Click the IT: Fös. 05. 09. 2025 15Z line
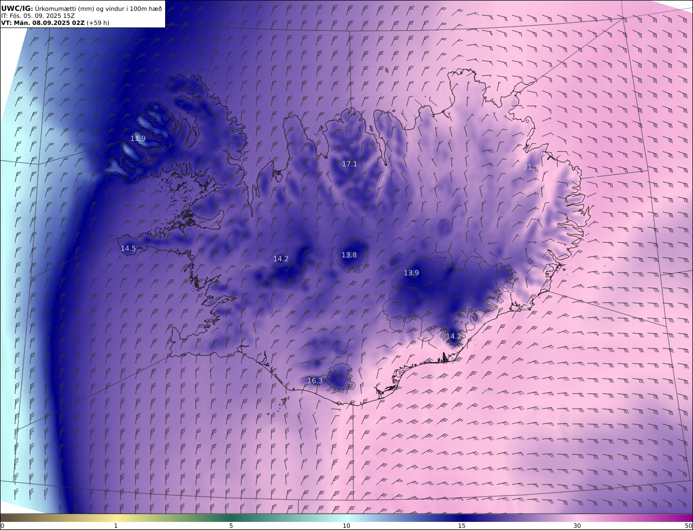The height and width of the screenshot is (530, 693). point(38,16)
